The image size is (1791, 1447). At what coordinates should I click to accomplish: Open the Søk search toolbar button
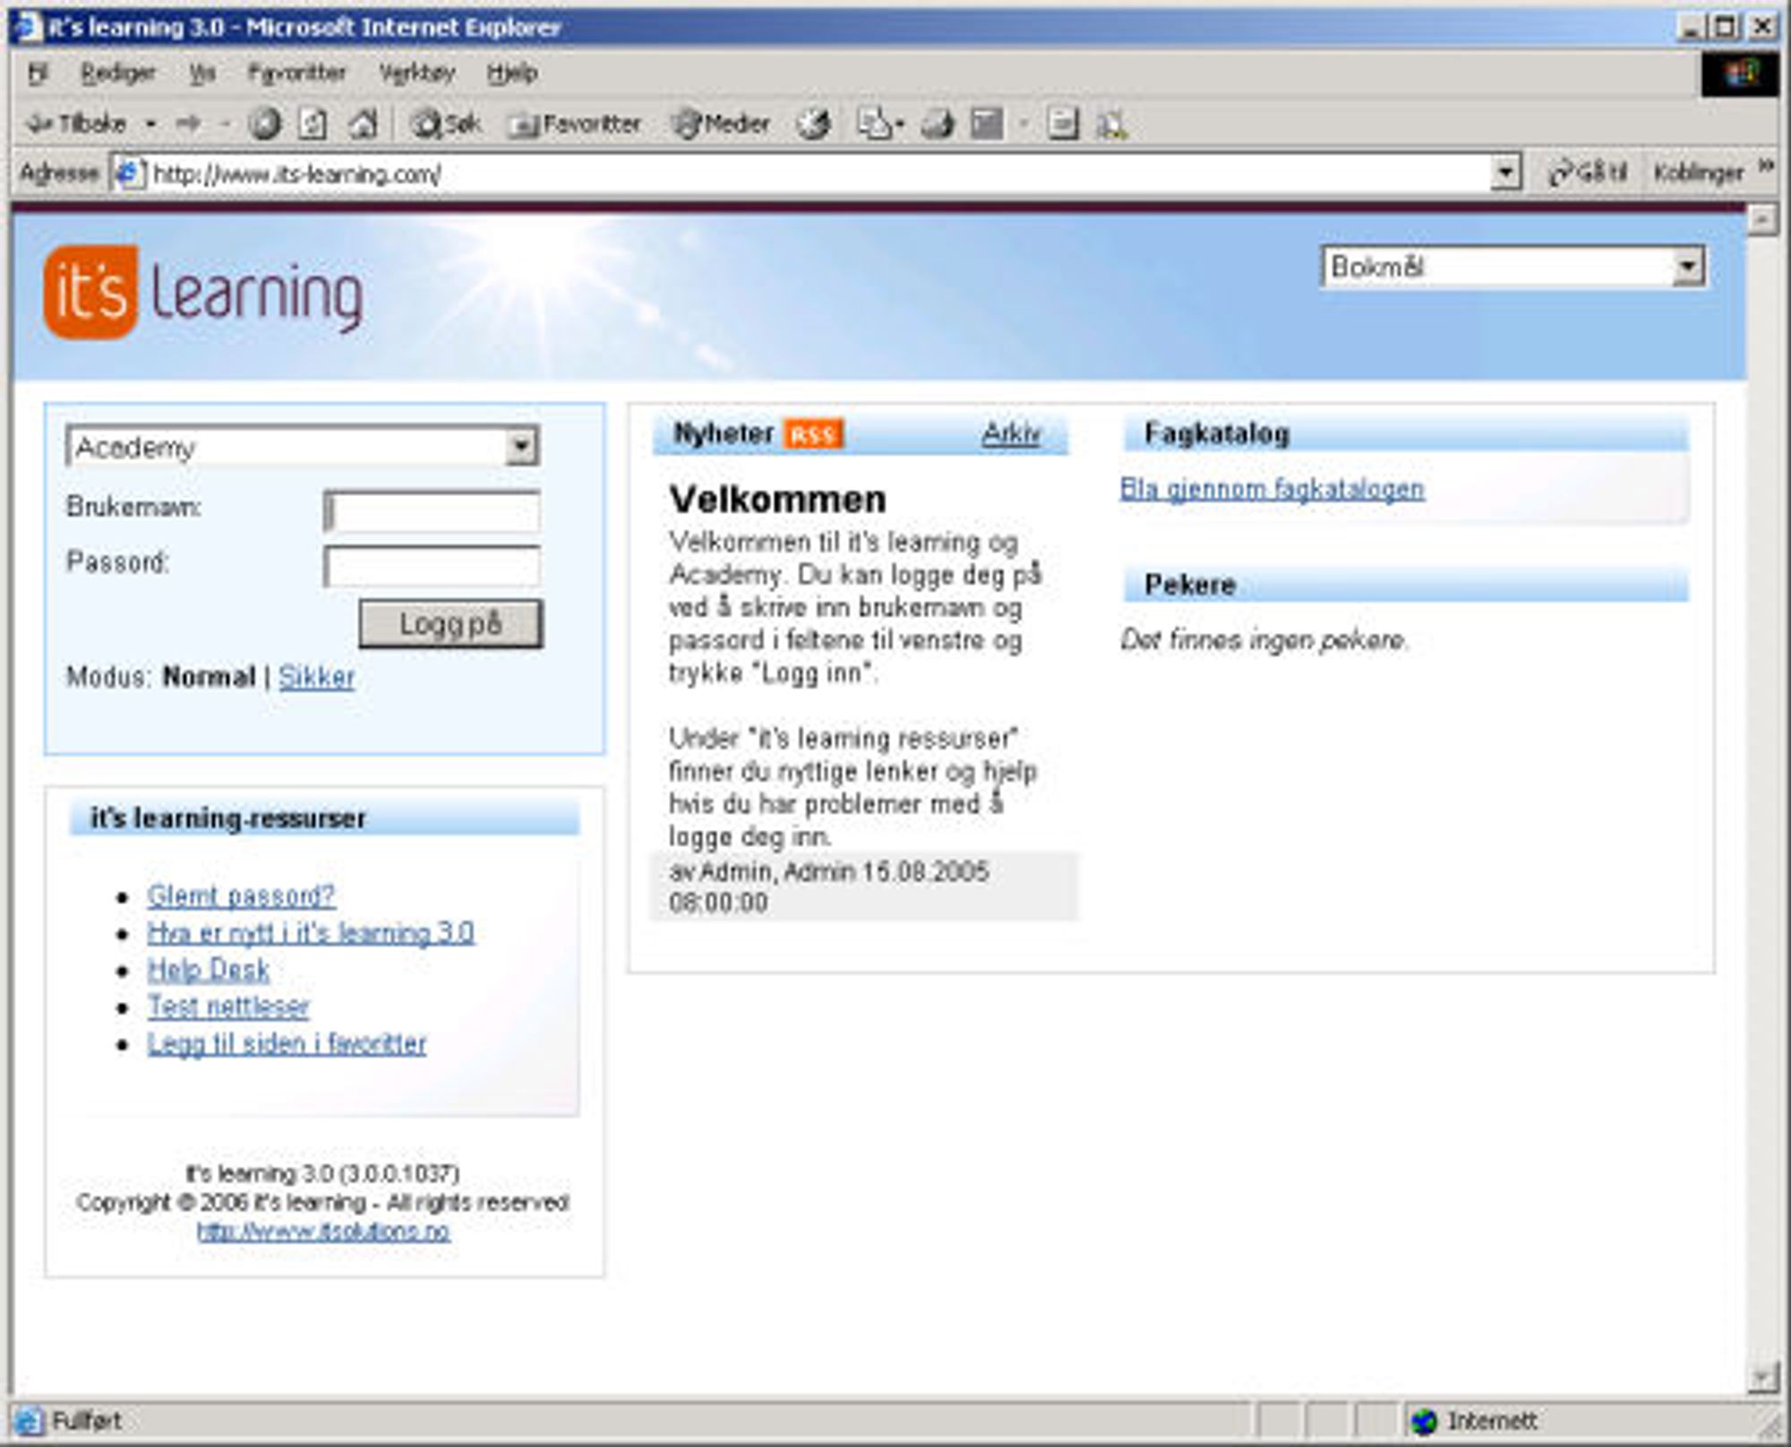(x=446, y=124)
